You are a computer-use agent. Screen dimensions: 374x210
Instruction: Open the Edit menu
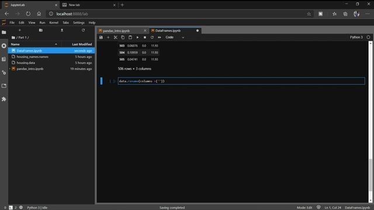(22, 23)
